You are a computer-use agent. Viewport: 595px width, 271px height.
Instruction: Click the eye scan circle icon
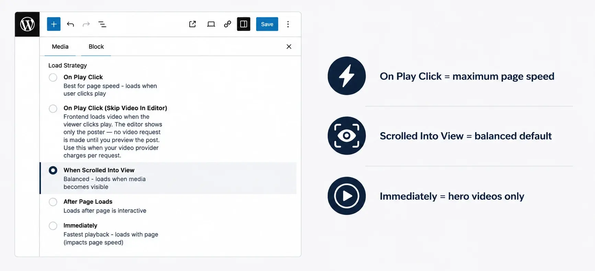(x=346, y=136)
